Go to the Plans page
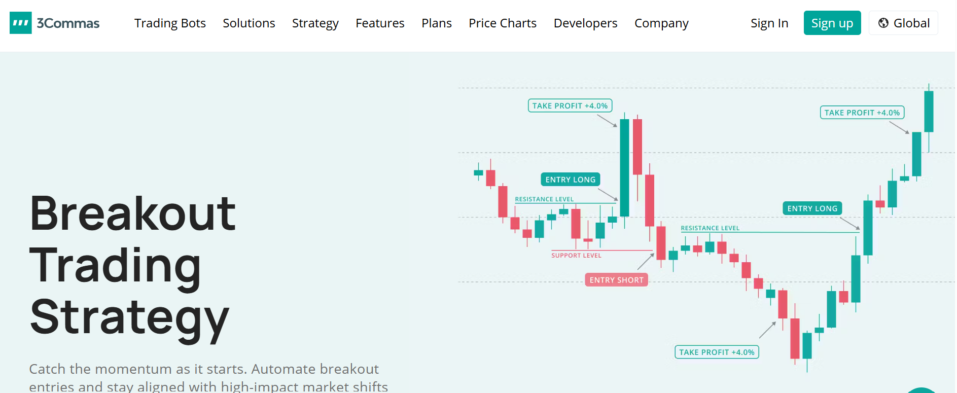 click(x=436, y=23)
